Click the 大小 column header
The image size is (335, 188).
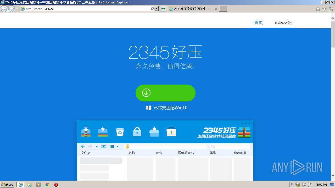(x=159, y=153)
